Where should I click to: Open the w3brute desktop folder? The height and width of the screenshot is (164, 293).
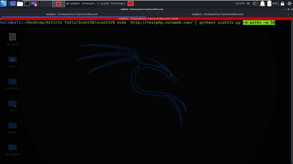pos(12,128)
